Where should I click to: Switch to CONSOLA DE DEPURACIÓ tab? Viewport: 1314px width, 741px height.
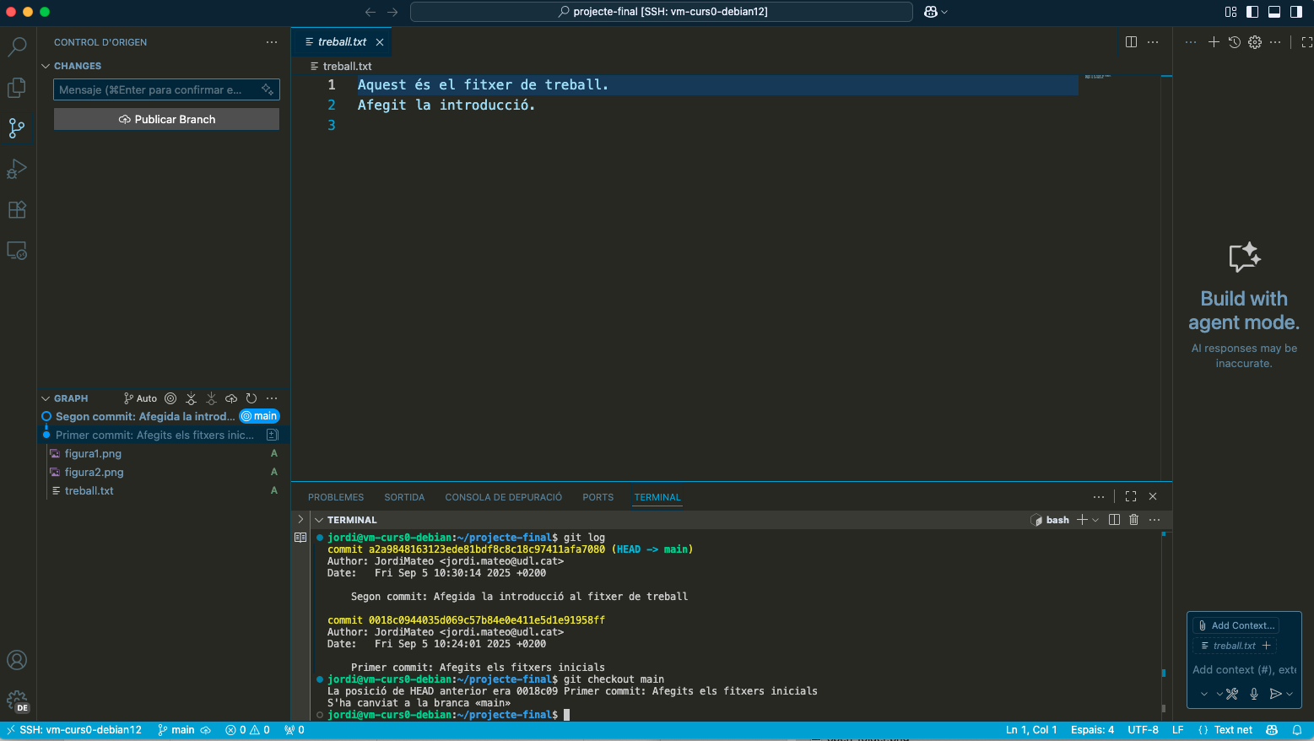click(504, 497)
